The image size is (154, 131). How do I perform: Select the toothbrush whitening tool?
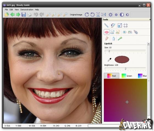pyautogui.click(x=120, y=38)
